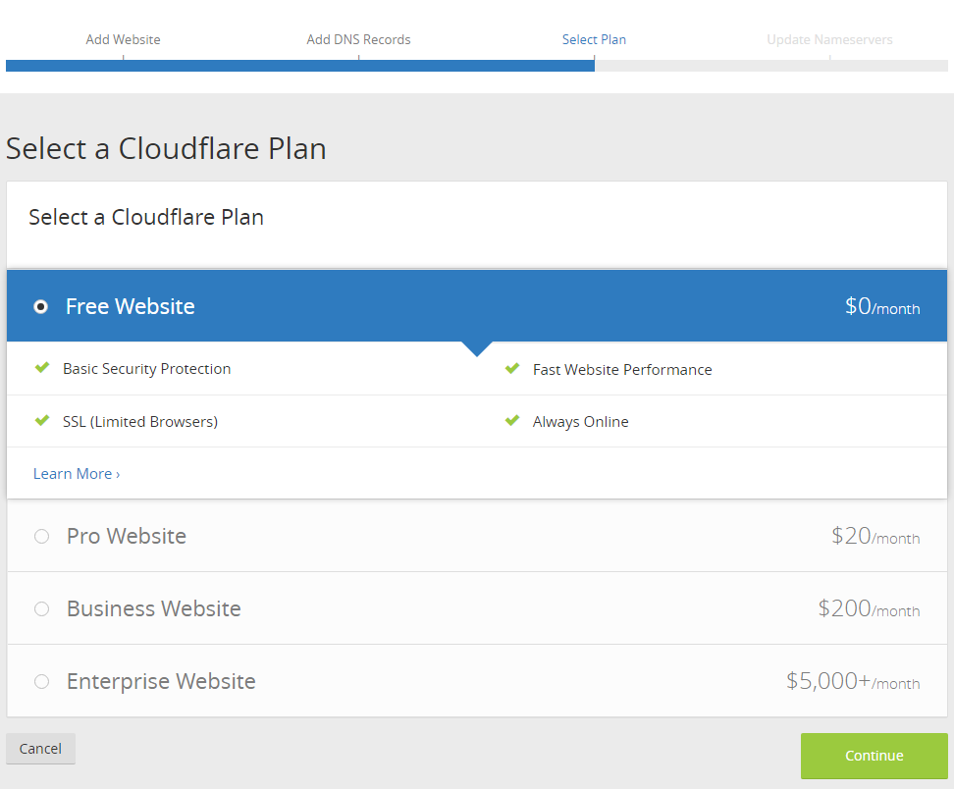Click the Always Online checkmark icon
This screenshot has height=789, width=954.
[x=512, y=420]
